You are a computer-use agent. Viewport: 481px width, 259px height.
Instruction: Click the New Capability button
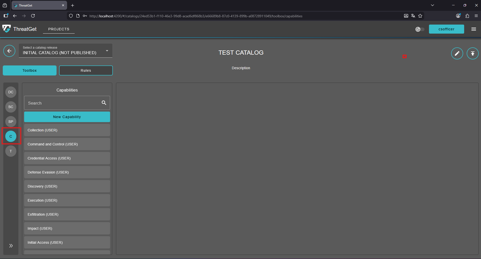(67, 117)
